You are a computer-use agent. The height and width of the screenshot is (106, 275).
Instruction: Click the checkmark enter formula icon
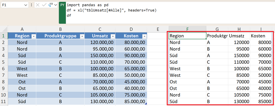[x=44, y=5]
